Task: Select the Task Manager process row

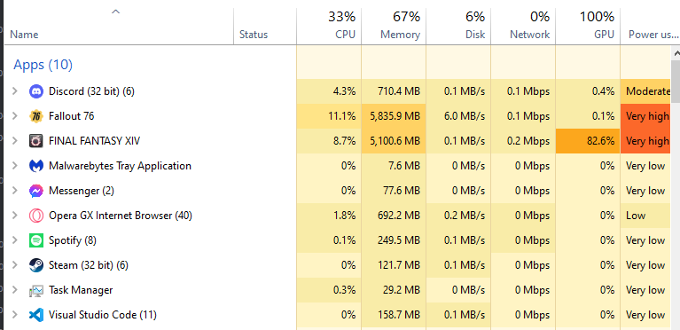Action: point(338,290)
